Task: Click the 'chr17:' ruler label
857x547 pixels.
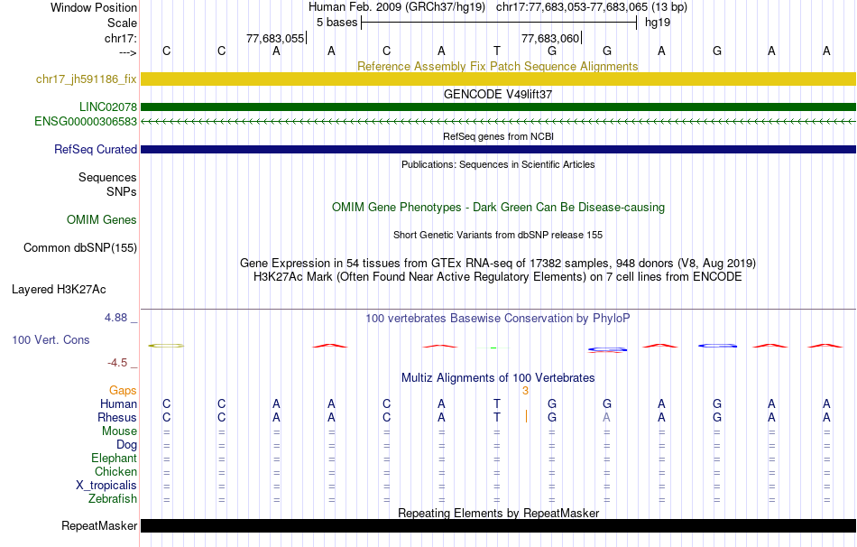Action: point(121,38)
